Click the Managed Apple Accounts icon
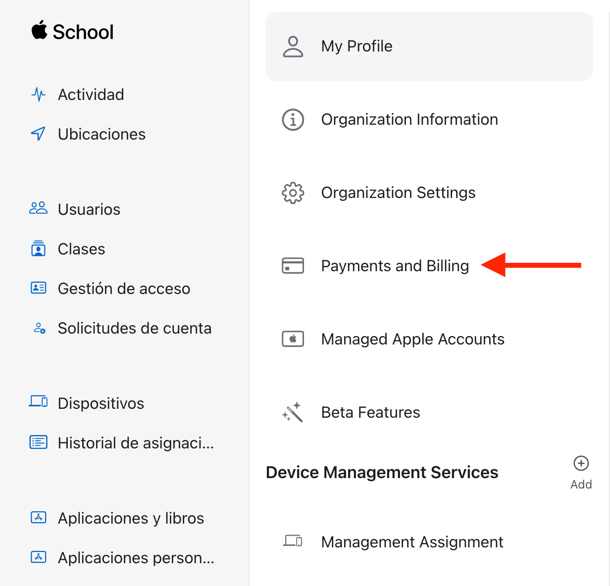Image resolution: width=610 pixels, height=586 pixels. pyautogui.click(x=293, y=339)
